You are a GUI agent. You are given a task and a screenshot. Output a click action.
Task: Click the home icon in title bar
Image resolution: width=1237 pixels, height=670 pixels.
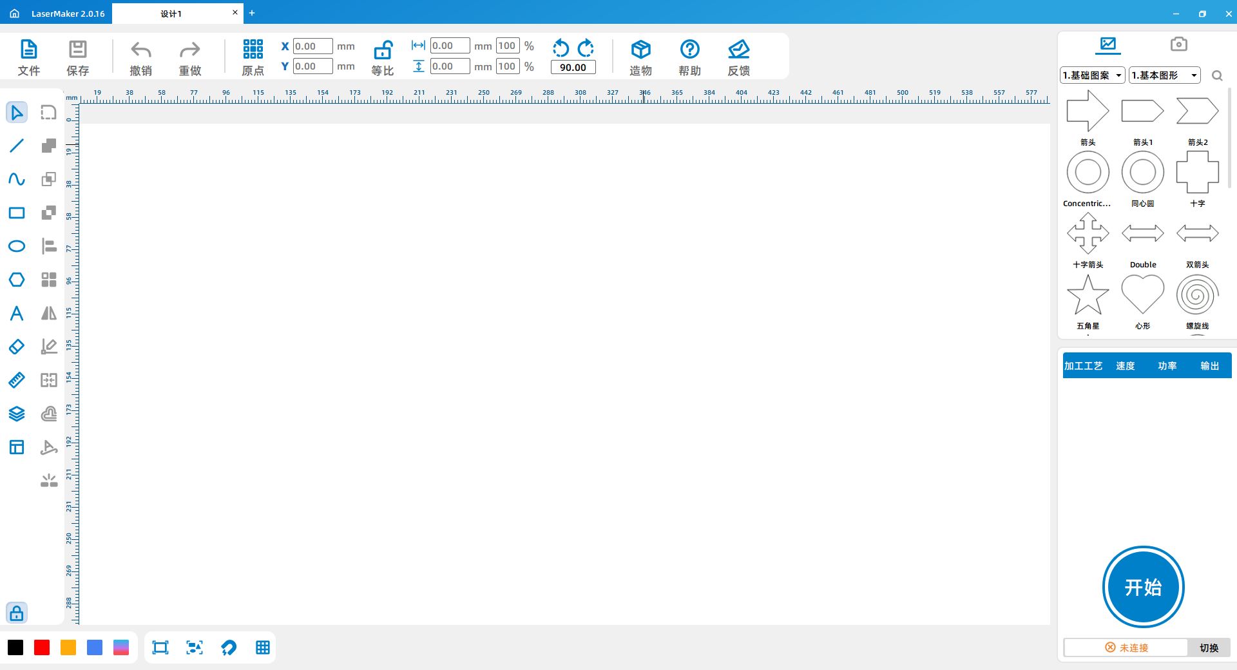tap(14, 13)
